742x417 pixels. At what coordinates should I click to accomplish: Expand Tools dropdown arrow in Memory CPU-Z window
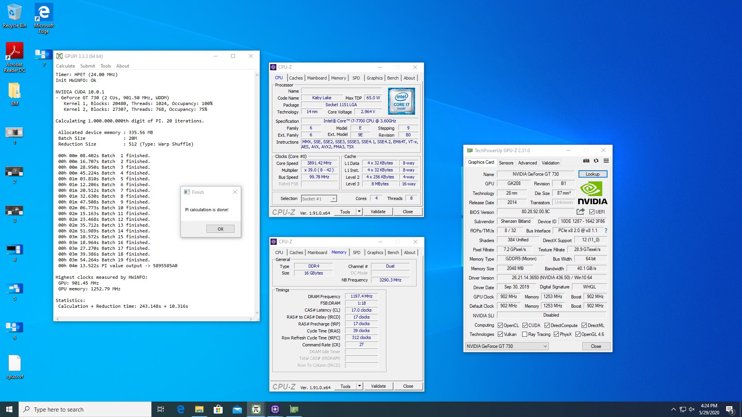point(359,386)
